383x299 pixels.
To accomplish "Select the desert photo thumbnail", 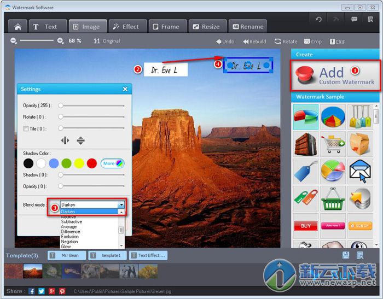I will (33, 271).
